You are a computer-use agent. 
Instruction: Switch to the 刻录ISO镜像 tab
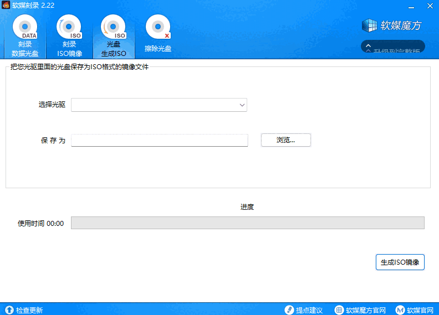point(69,36)
